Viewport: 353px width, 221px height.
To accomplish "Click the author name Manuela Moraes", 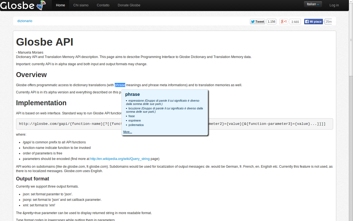I will (x=31, y=52).
